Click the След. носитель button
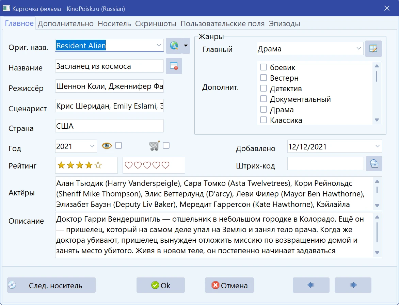 51,285
